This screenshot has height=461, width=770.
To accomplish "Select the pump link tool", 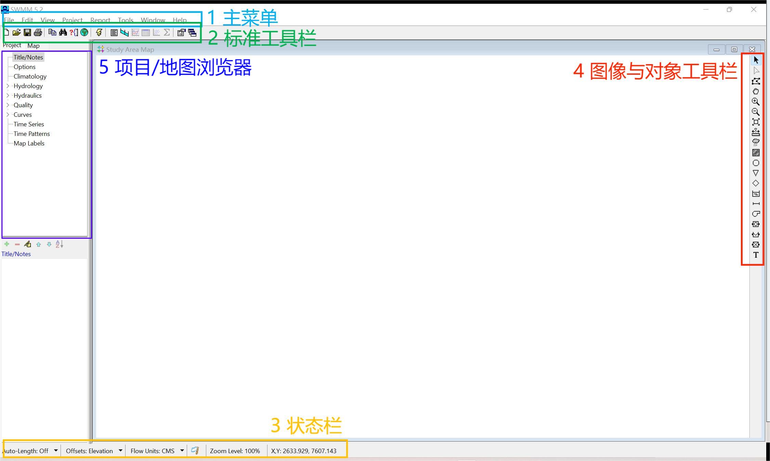I will pyautogui.click(x=756, y=214).
